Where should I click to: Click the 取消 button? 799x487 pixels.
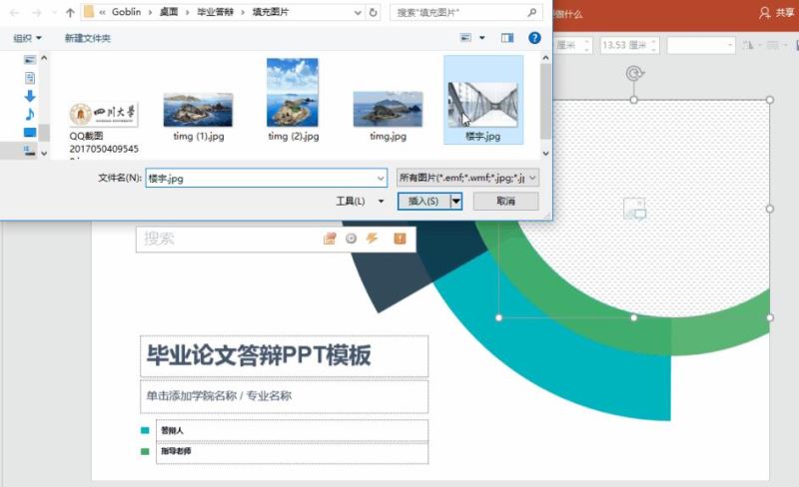pyautogui.click(x=505, y=202)
